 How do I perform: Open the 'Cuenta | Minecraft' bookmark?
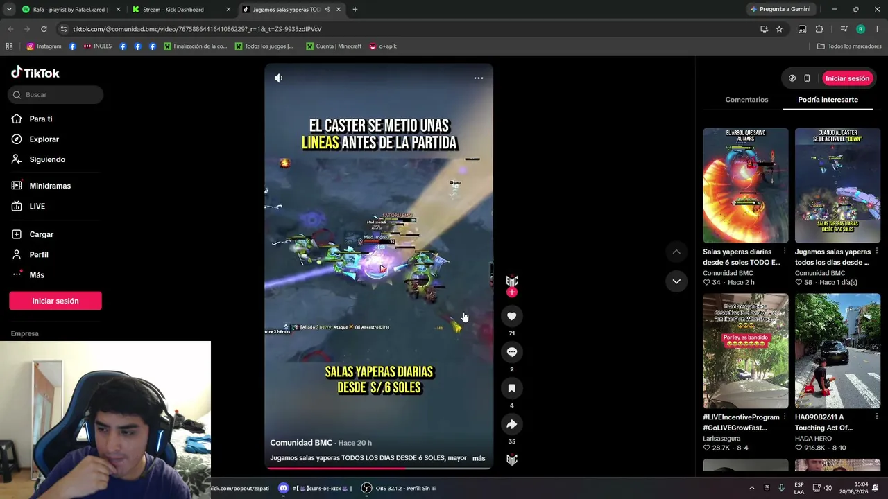333,46
